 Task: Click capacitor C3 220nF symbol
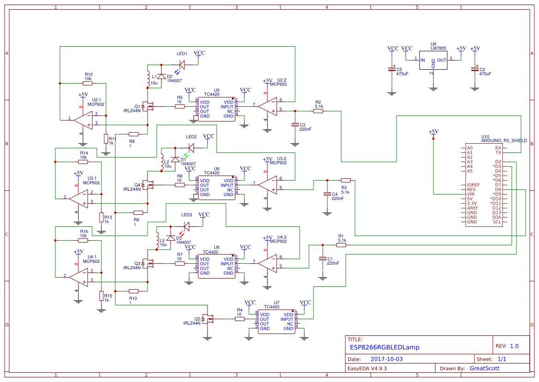pyautogui.click(x=295, y=125)
